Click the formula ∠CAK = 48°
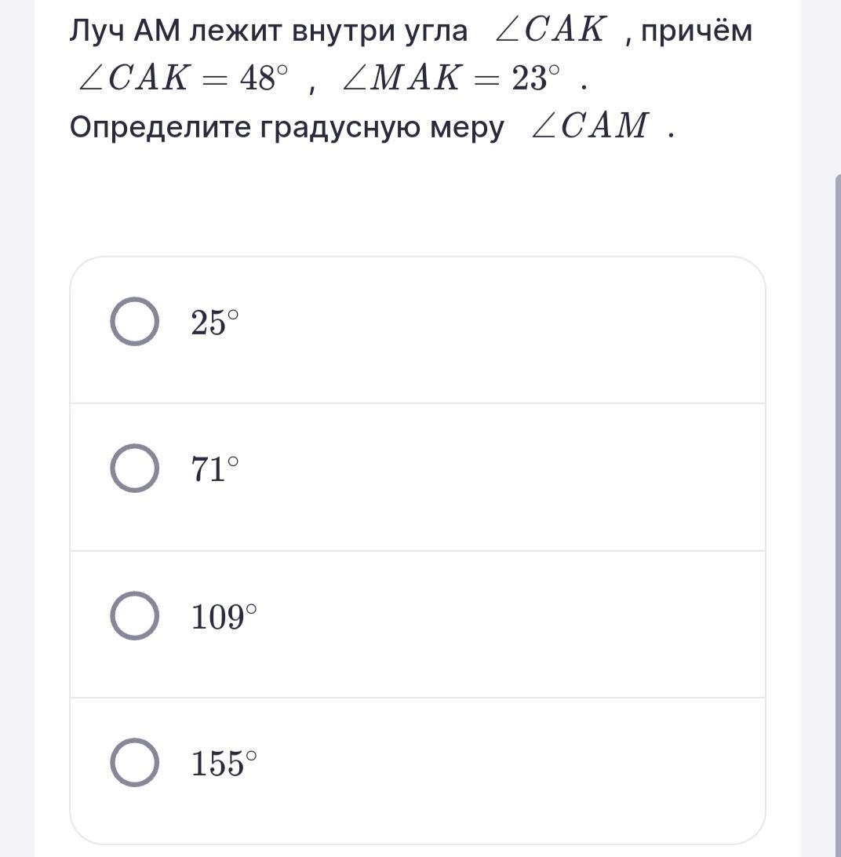841x857 pixels. pos(183,78)
